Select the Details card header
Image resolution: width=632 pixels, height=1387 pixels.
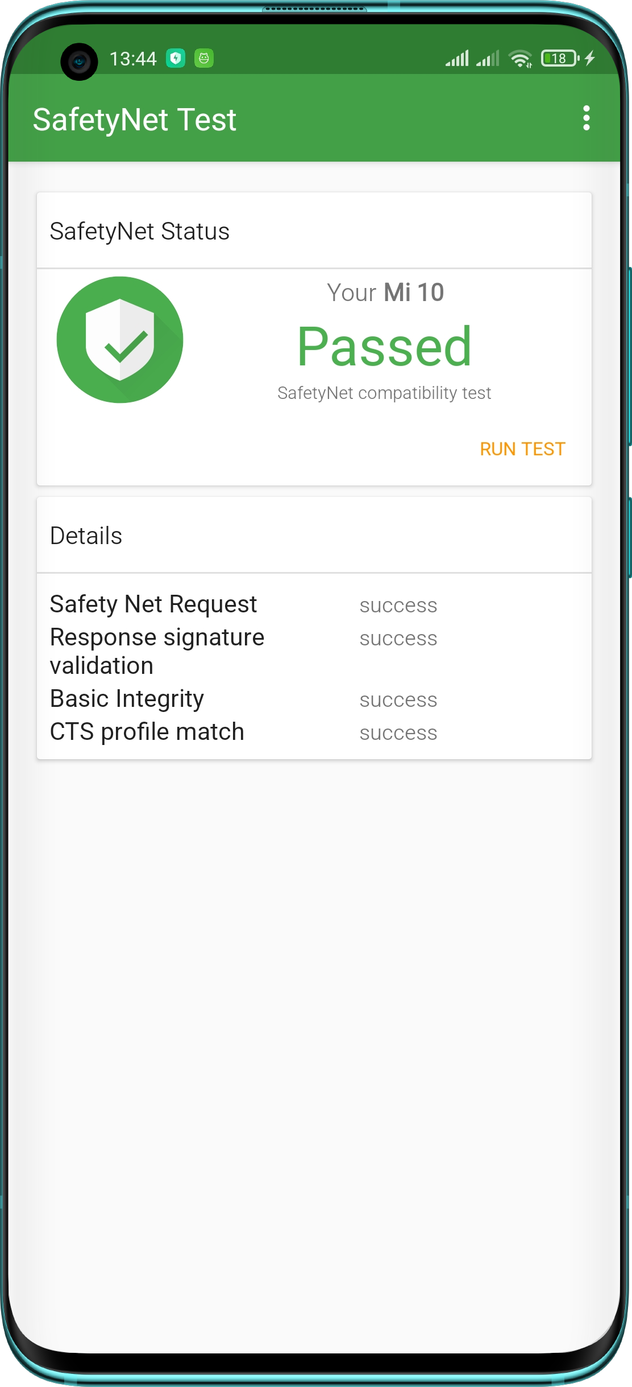(314, 536)
